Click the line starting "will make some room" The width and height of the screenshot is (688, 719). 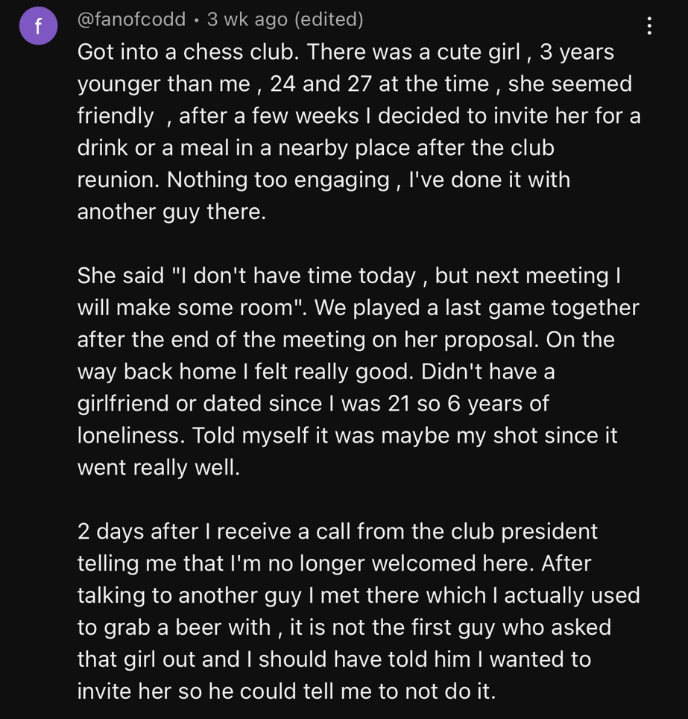(x=358, y=308)
